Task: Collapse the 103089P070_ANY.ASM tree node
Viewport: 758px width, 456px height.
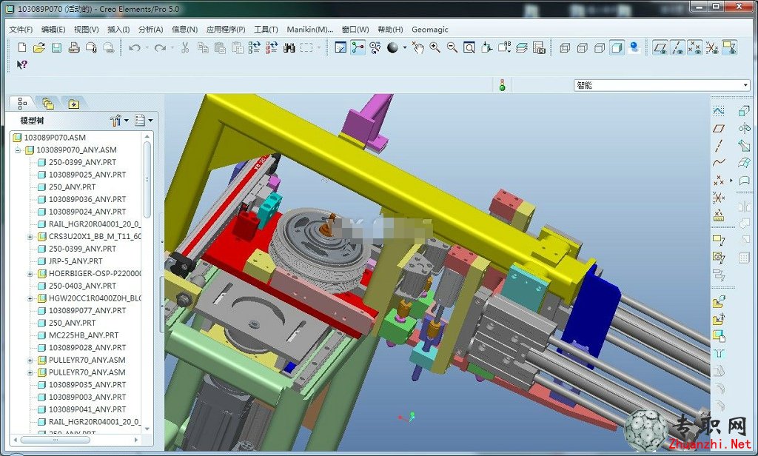Action: (x=18, y=150)
